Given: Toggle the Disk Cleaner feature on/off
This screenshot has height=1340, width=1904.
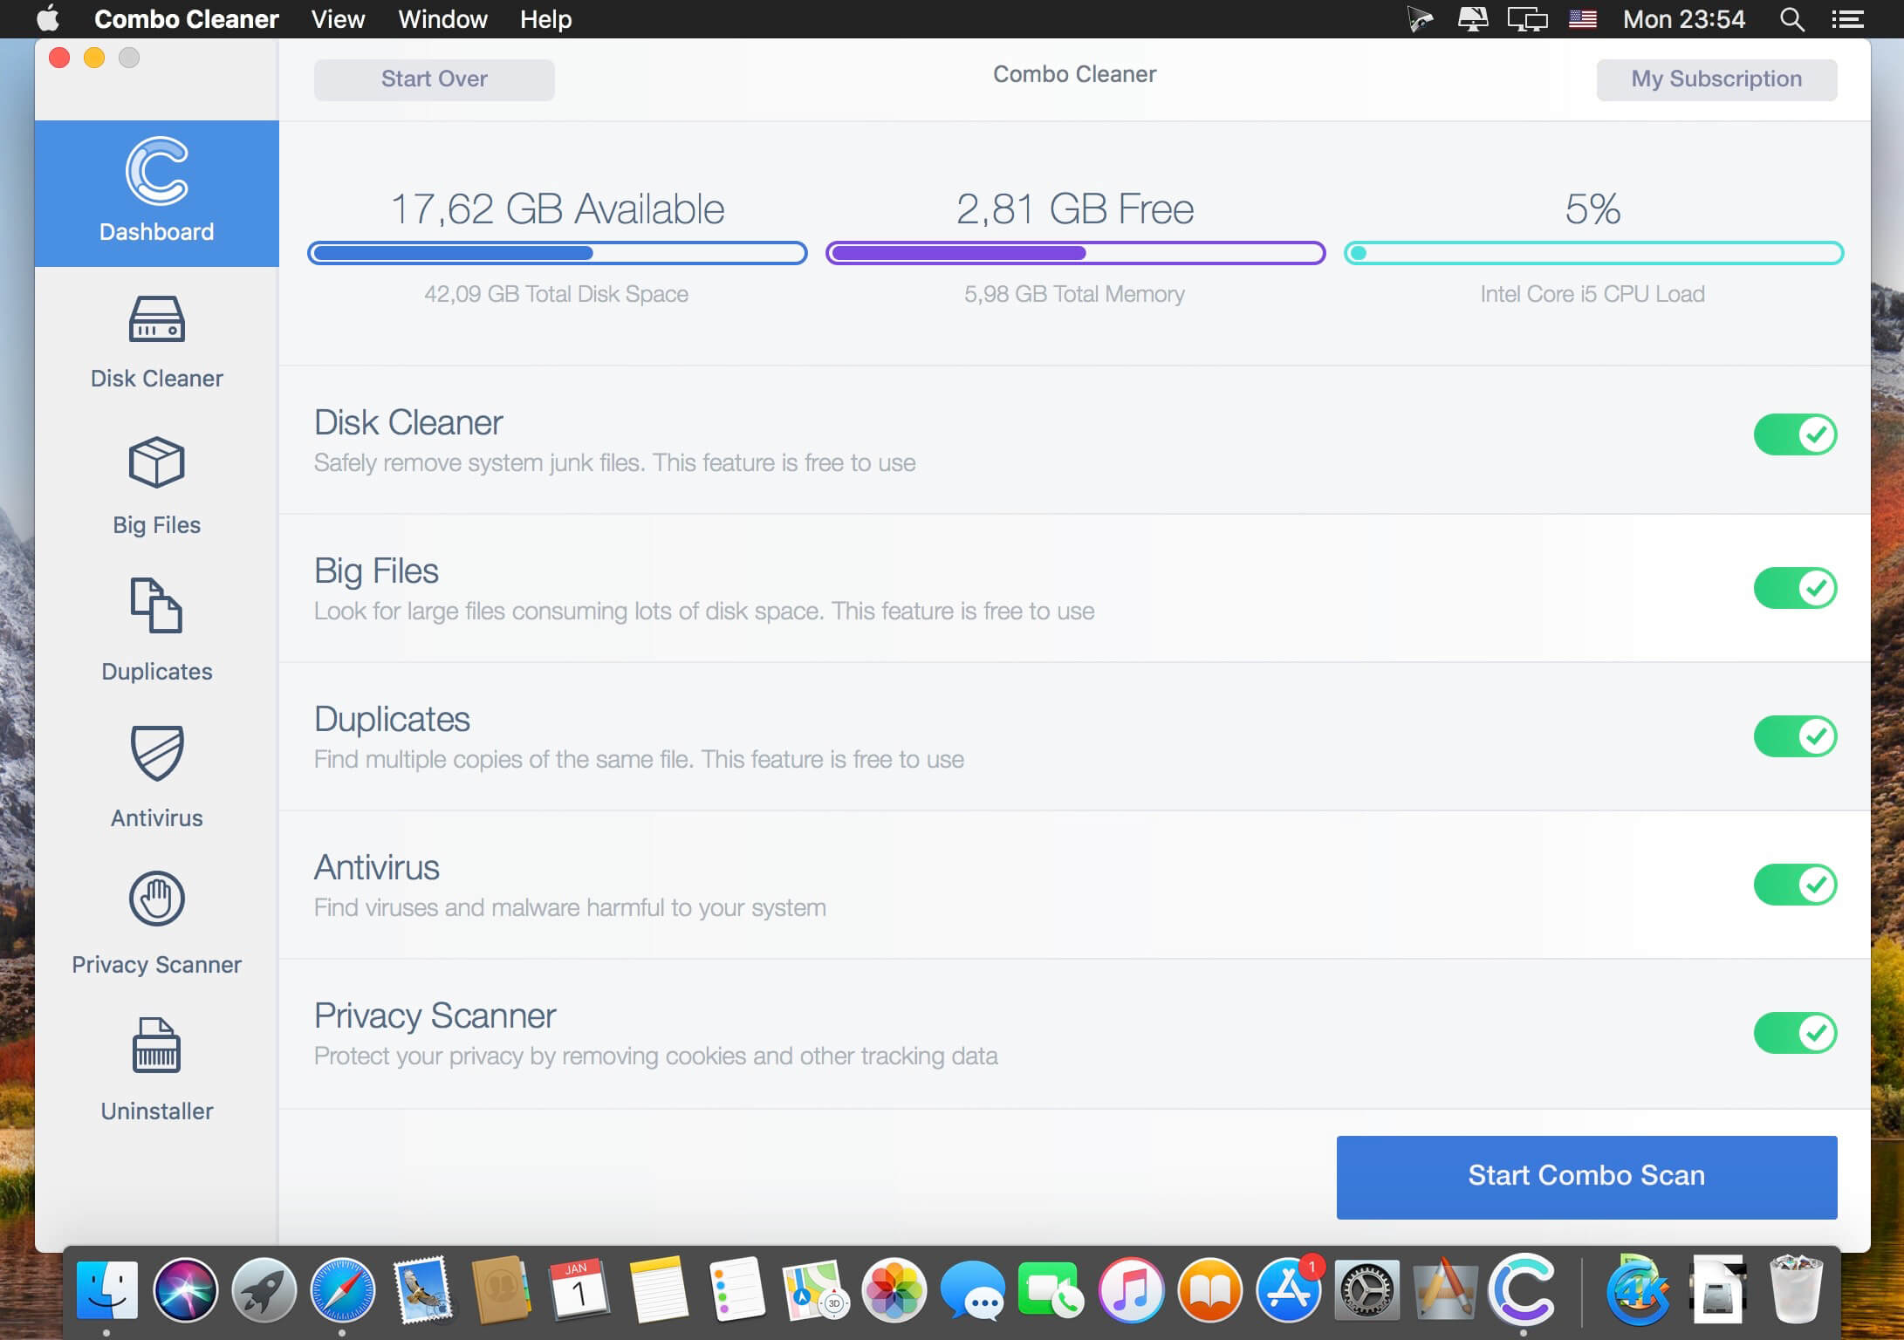Looking at the screenshot, I should point(1795,435).
